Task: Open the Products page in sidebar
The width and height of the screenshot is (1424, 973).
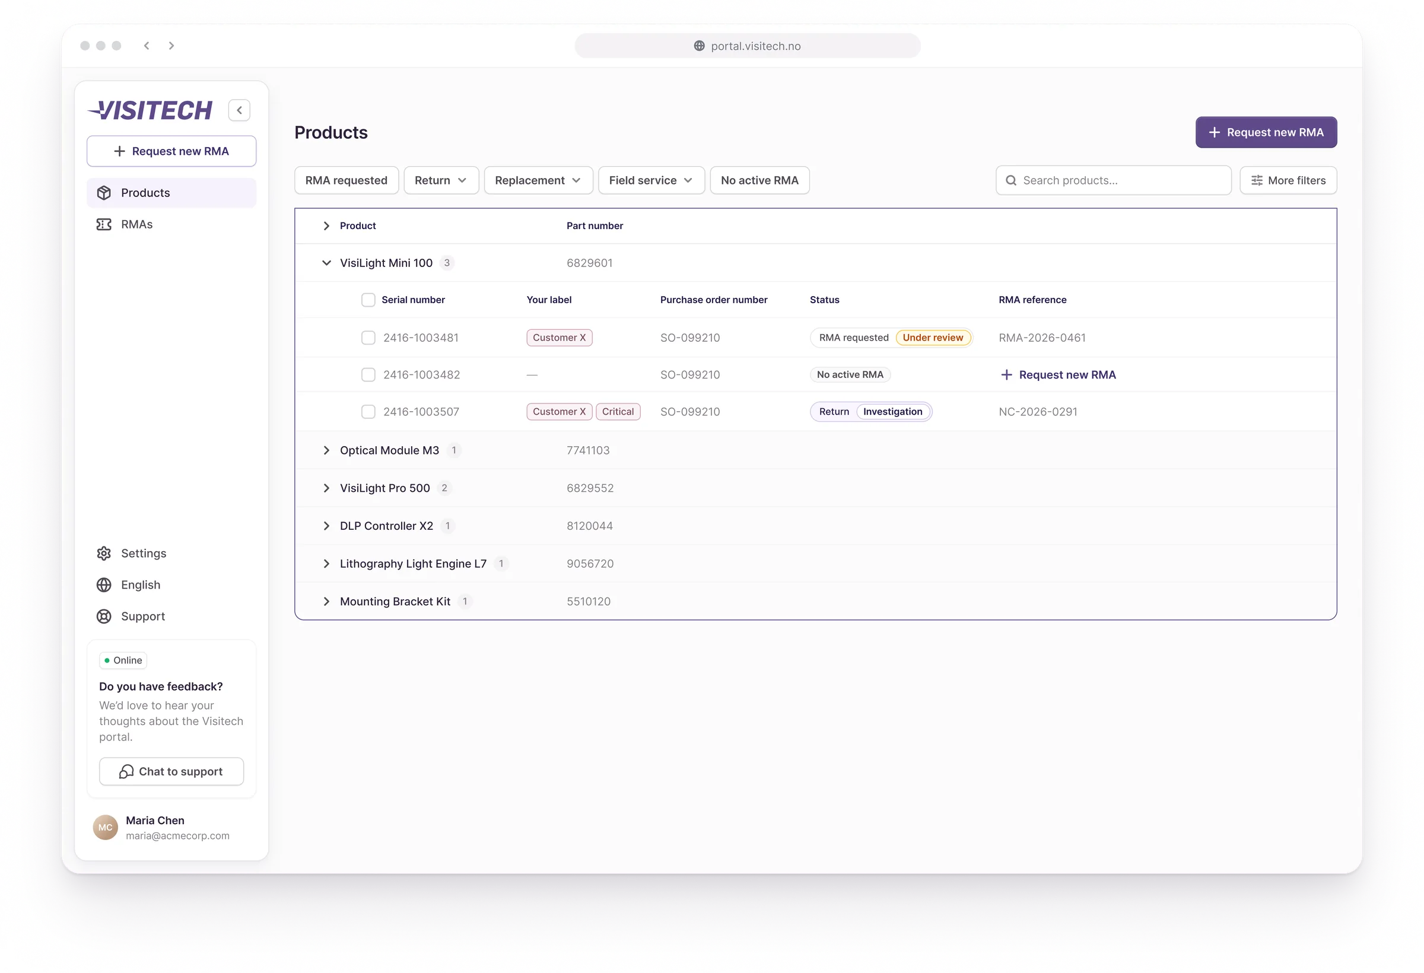Action: (171, 193)
